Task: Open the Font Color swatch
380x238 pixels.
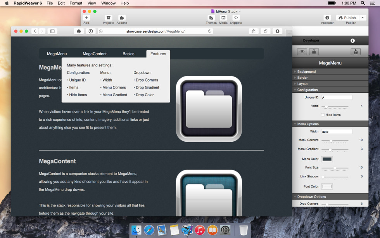Action: 327,187
